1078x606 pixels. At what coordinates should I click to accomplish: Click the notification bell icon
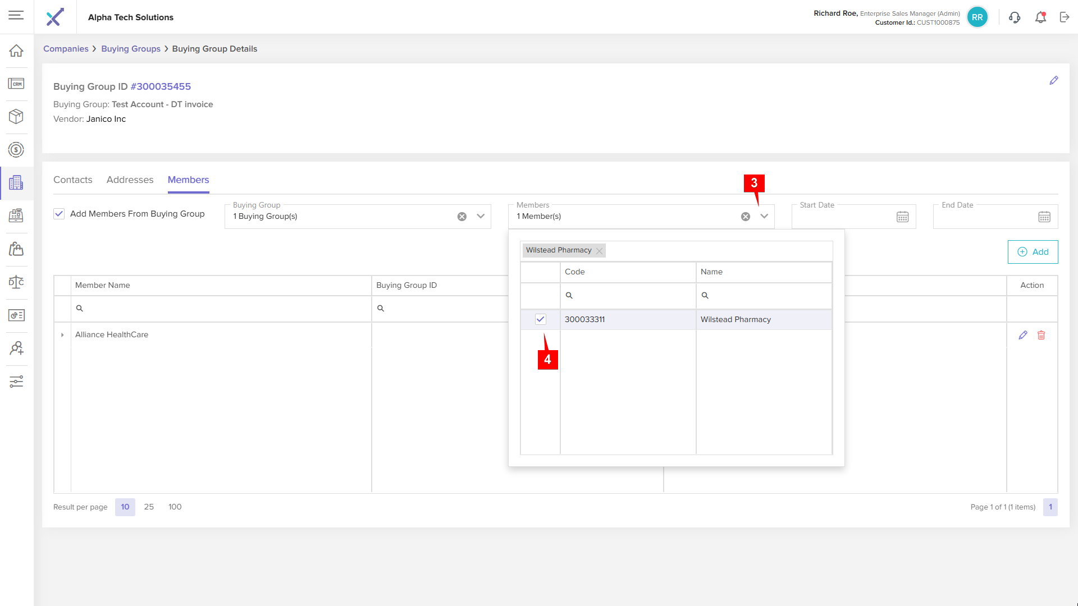point(1040,17)
